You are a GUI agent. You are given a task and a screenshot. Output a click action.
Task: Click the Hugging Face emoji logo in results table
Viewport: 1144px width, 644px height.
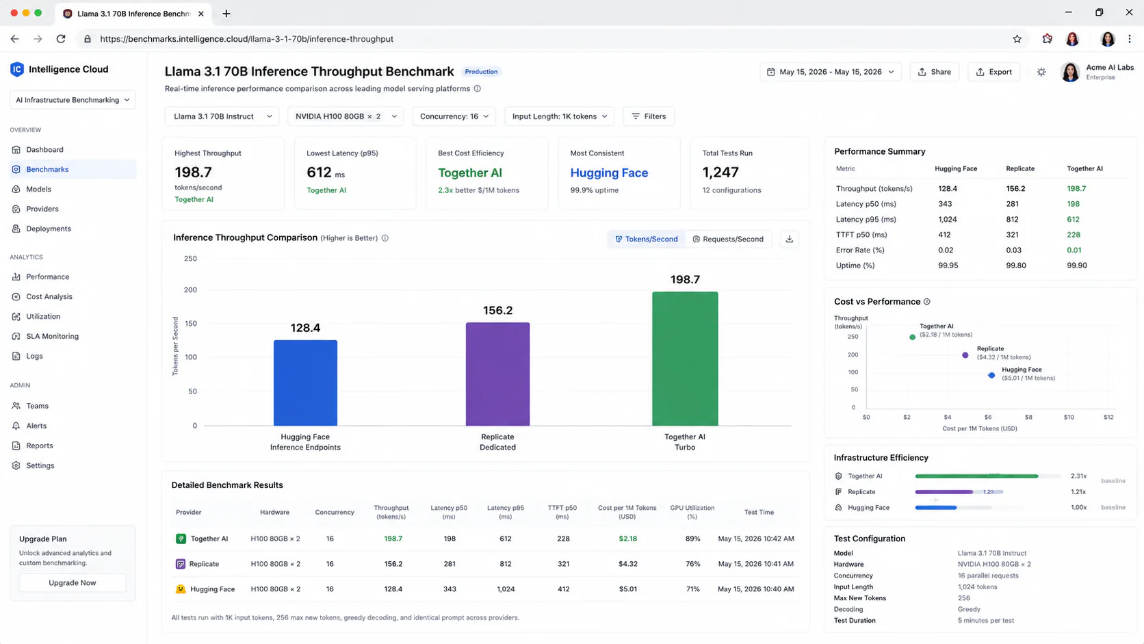click(x=181, y=589)
